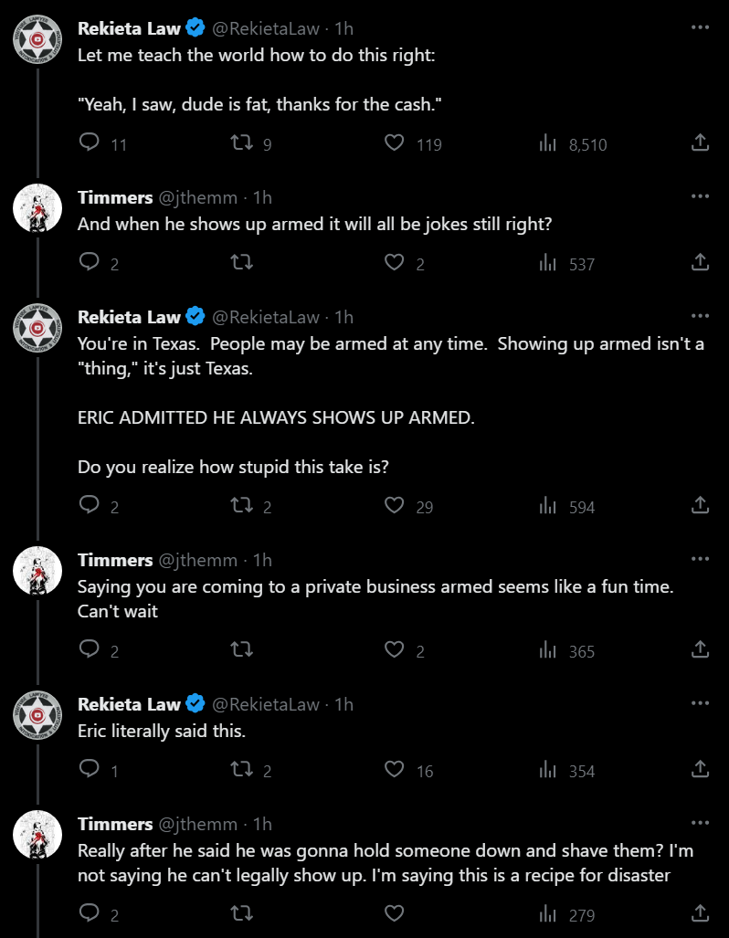Viewport: 729px width, 938px height.
Task: Open more options on "Eric literally said this" tweet
Action: click(700, 703)
